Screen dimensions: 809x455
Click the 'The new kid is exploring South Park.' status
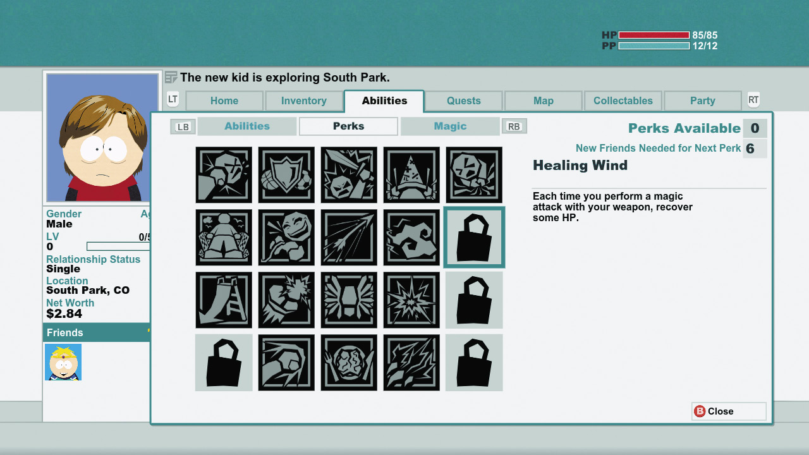point(285,78)
